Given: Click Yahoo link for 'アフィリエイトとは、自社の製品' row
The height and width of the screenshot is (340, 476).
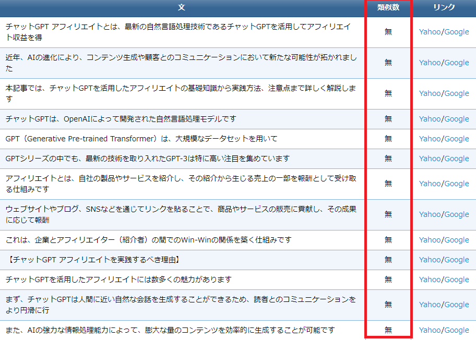Looking at the screenshot, I should click(430, 184).
